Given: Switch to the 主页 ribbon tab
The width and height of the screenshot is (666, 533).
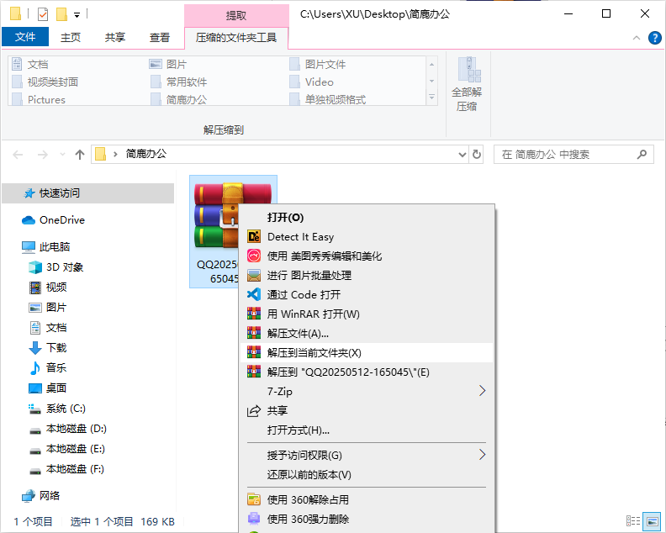Looking at the screenshot, I should point(71,37).
